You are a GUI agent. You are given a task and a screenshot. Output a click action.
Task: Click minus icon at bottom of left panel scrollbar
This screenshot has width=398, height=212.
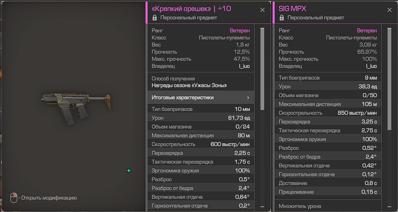tap(262, 207)
